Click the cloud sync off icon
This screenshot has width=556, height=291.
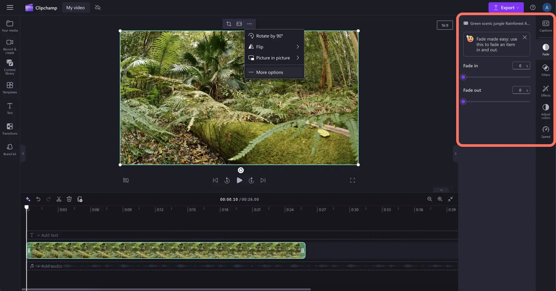98,7
